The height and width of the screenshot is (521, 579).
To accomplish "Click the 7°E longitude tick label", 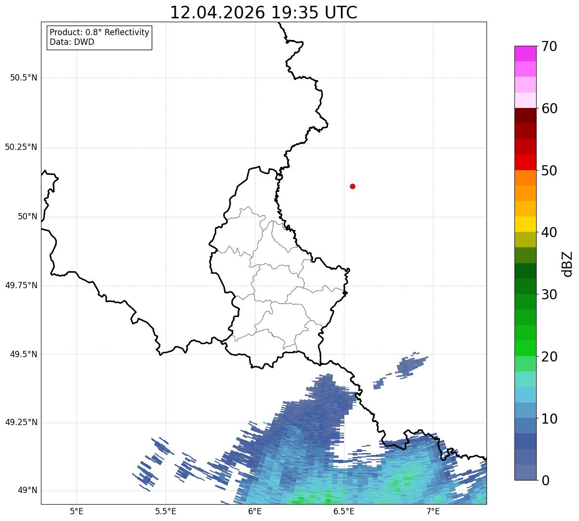I will click(x=433, y=511).
